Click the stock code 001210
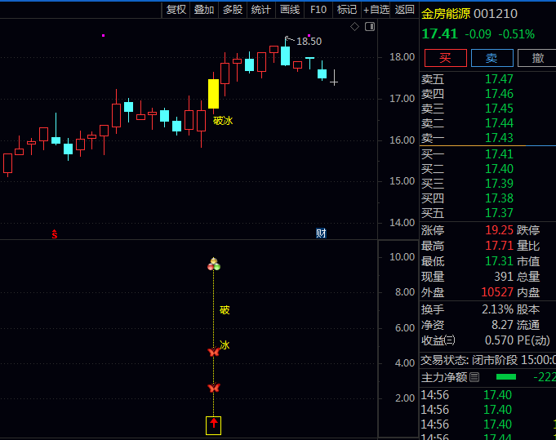Viewport: 556px width, 440px height. pos(496,14)
